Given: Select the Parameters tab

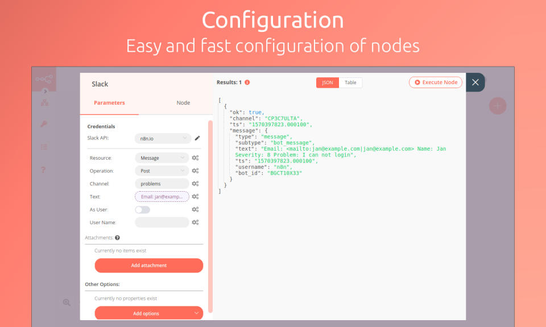Looking at the screenshot, I should [x=109, y=103].
